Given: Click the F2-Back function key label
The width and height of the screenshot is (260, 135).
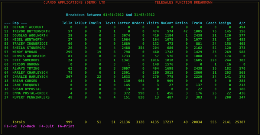Looking at the screenshot, I should (28, 126).
